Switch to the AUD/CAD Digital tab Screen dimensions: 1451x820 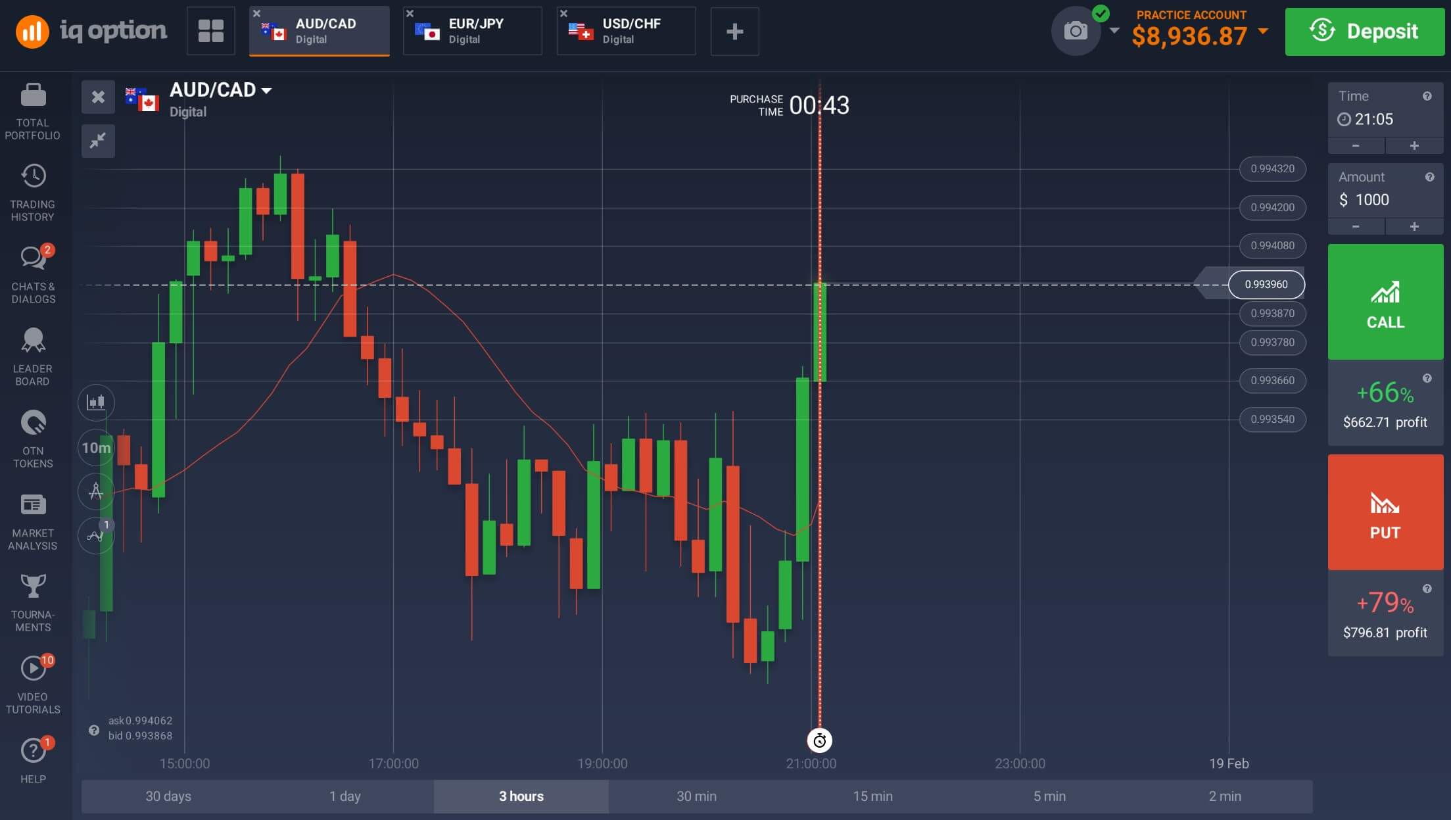pyautogui.click(x=320, y=31)
